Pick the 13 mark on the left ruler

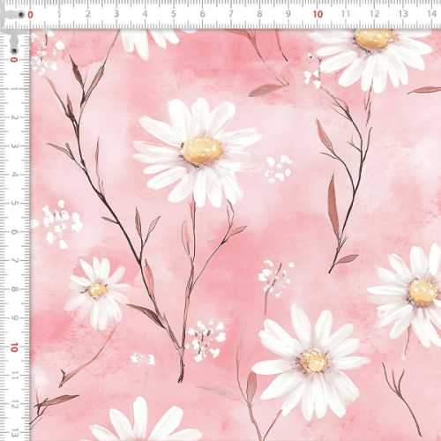click(x=14, y=433)
